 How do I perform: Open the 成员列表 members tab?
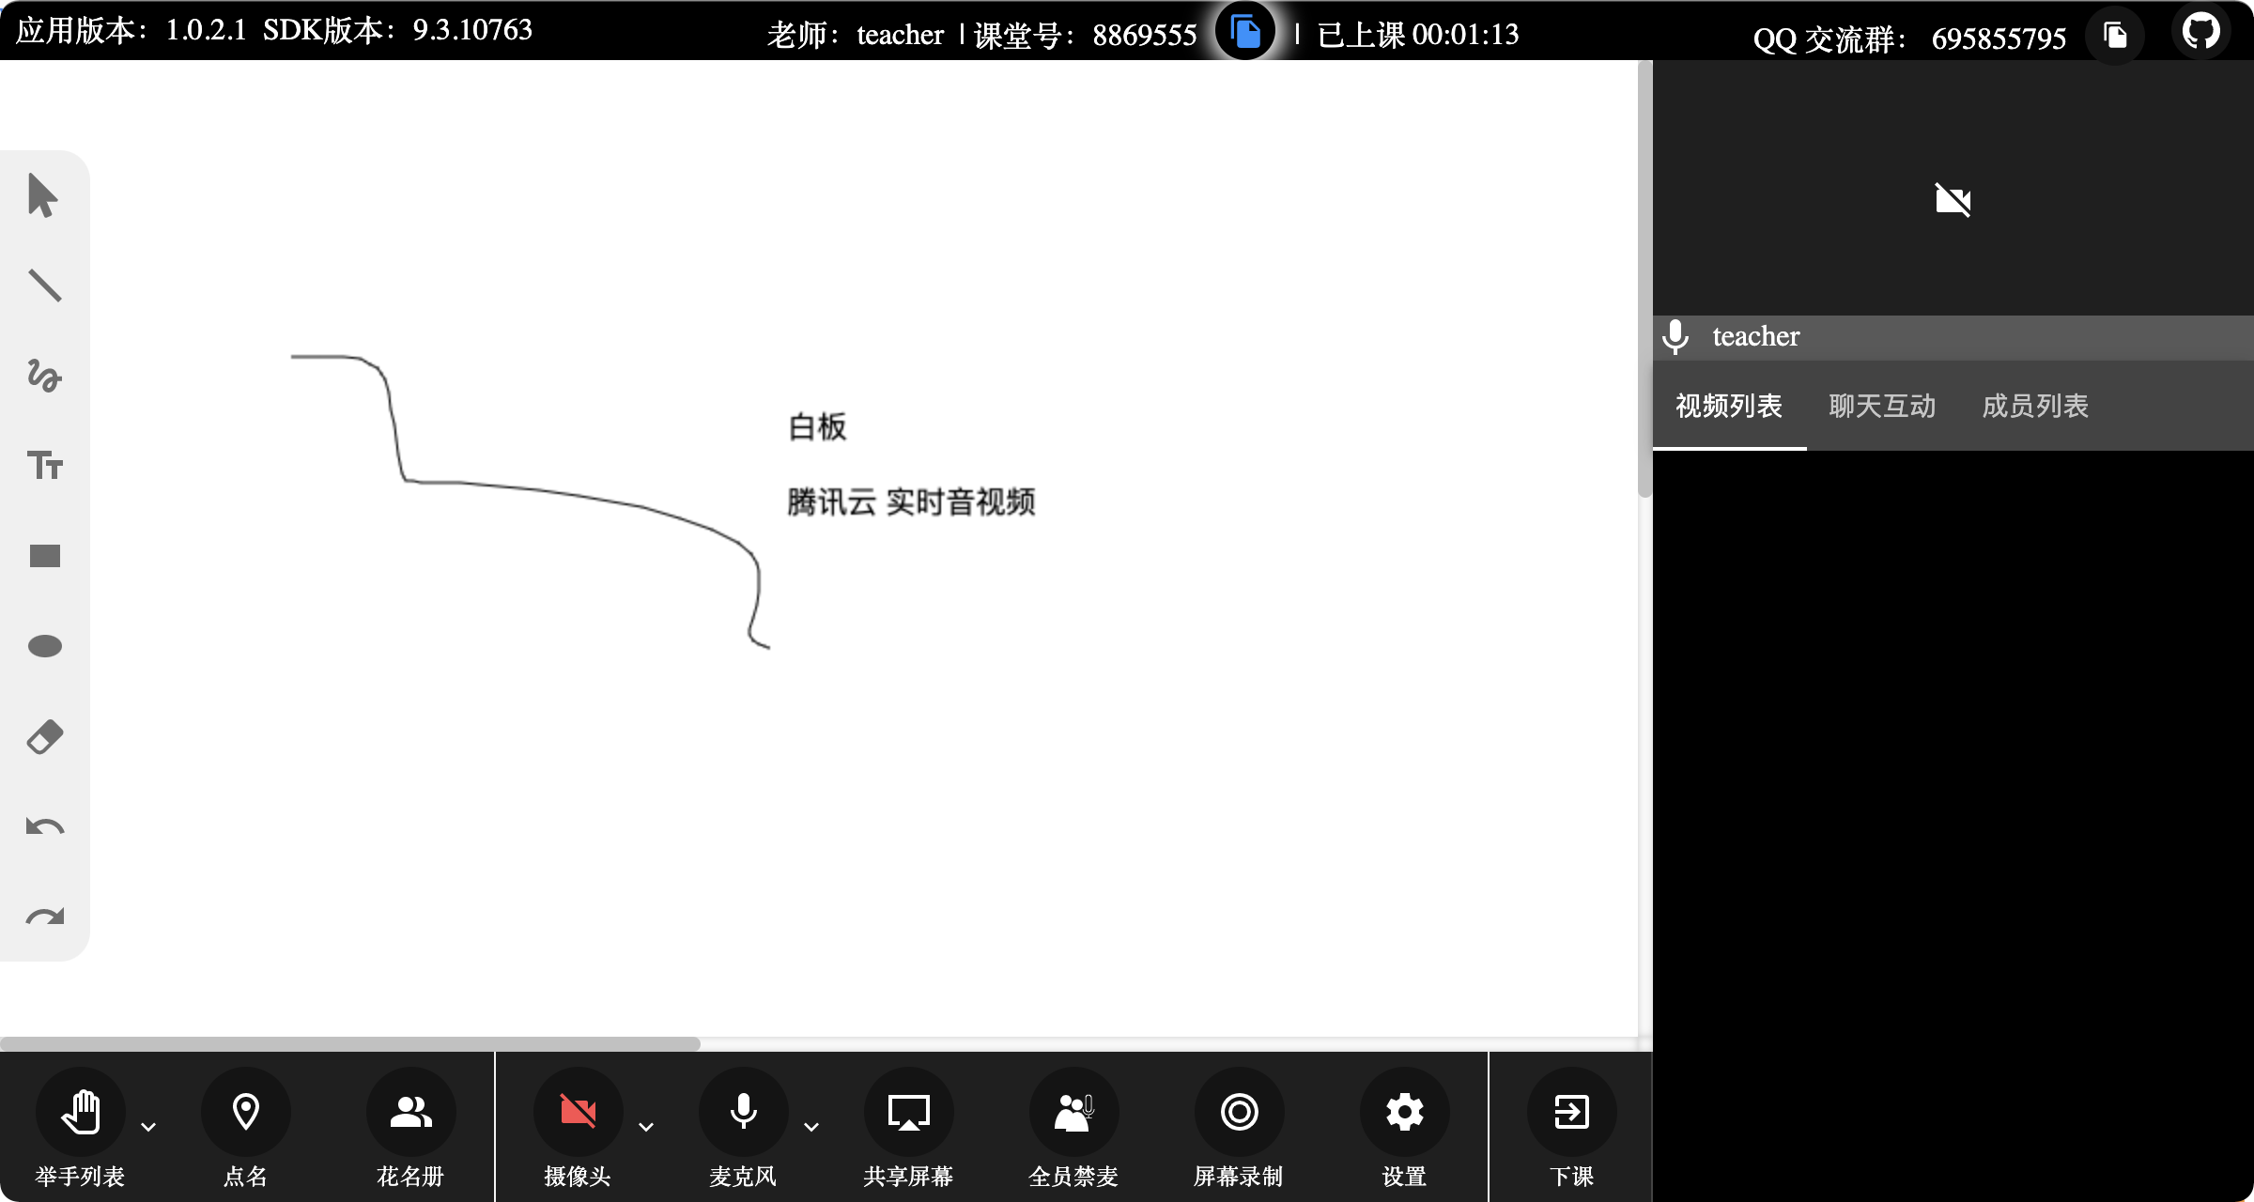coord(2035,406)
